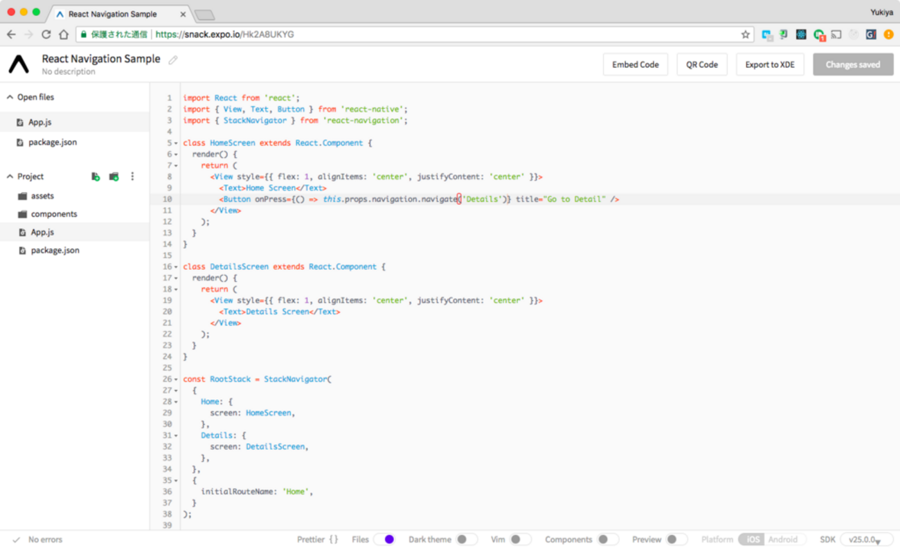Bookmark this page with the star icon
Viewport: 900px width, 548px height.
coord(746,35)
